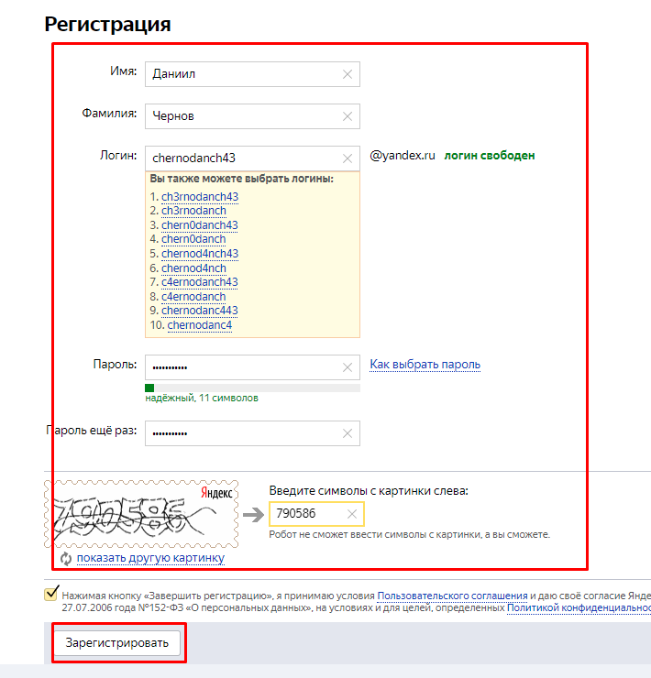Clear the Фамилия field with its X icon
The width and height of the screenshot is (651, 678).
coord(348,116)
